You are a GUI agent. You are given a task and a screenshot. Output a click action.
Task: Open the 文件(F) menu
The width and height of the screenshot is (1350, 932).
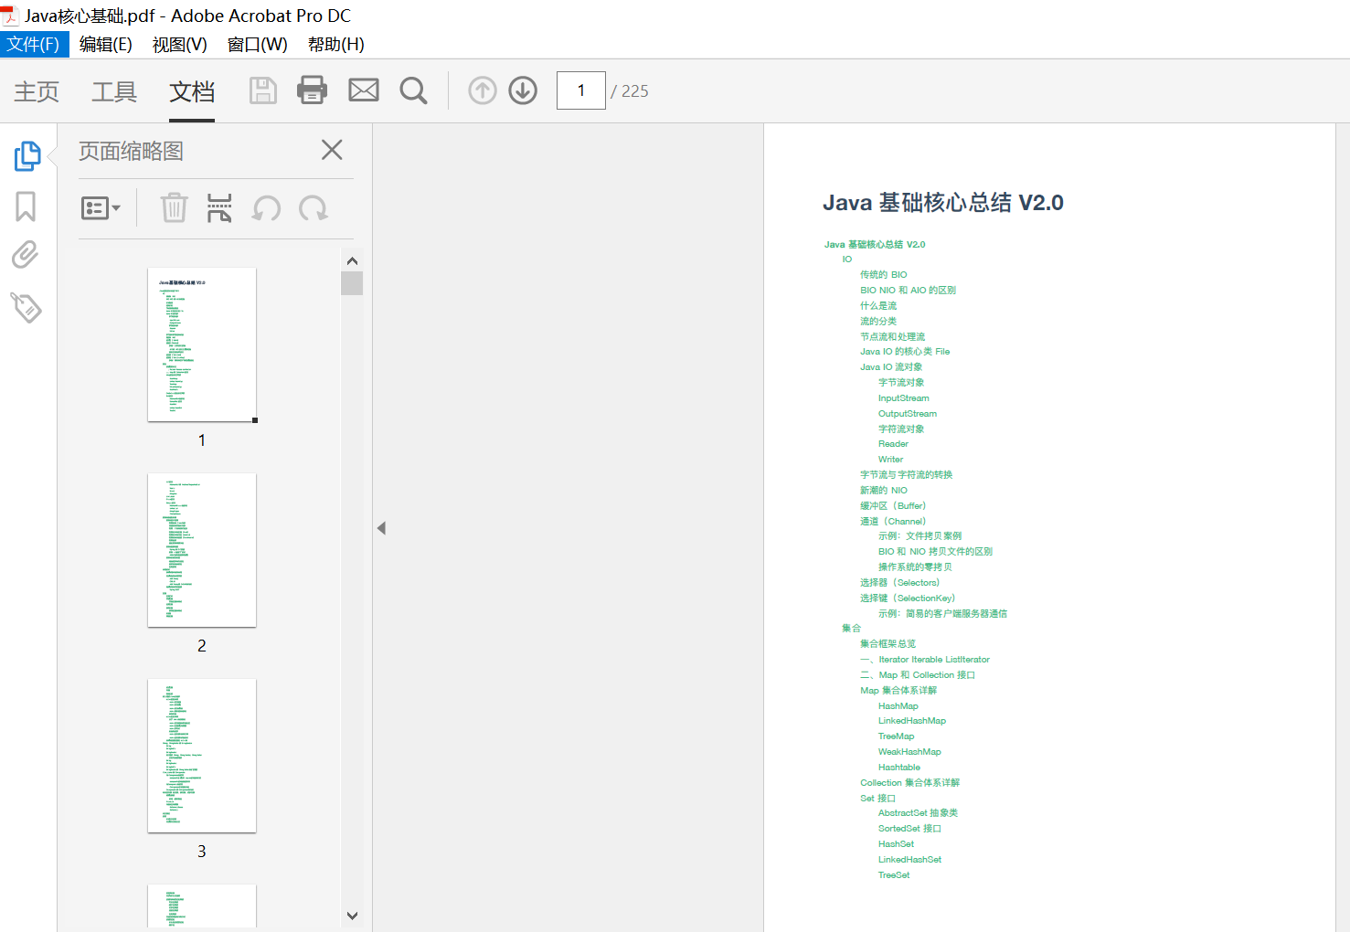(x=34, y=44)
